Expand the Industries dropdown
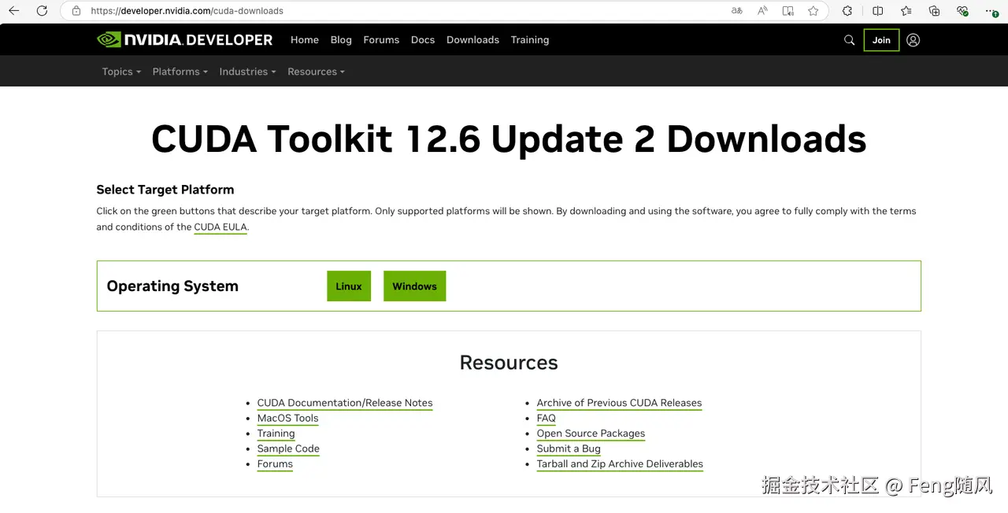The width and height of the screenshot is (1008, 513). [x=248, y=72]
